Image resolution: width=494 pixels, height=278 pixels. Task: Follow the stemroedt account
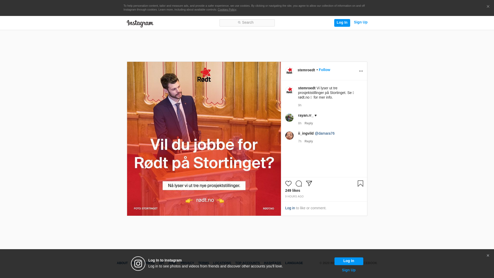pos(324,70)
